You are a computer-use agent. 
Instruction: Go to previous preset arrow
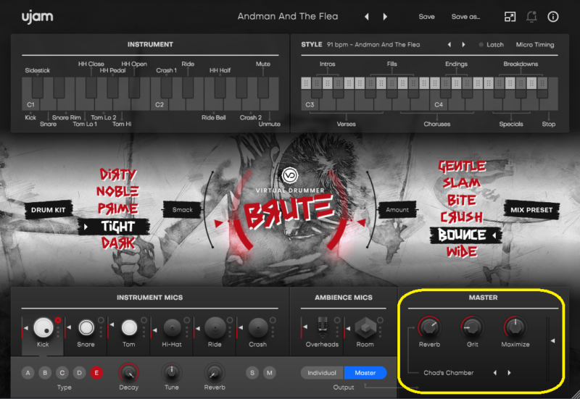pyautogui.click(x=367, y=17)
